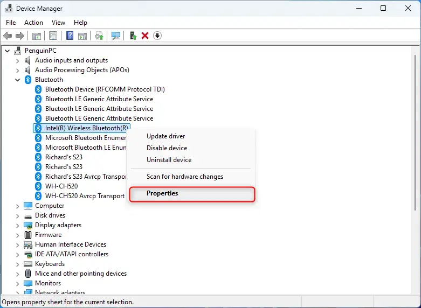The height and width of the screenshot is (308, 421).
Task: Collapse the Bluetooth category
Action: click(17, 80)
